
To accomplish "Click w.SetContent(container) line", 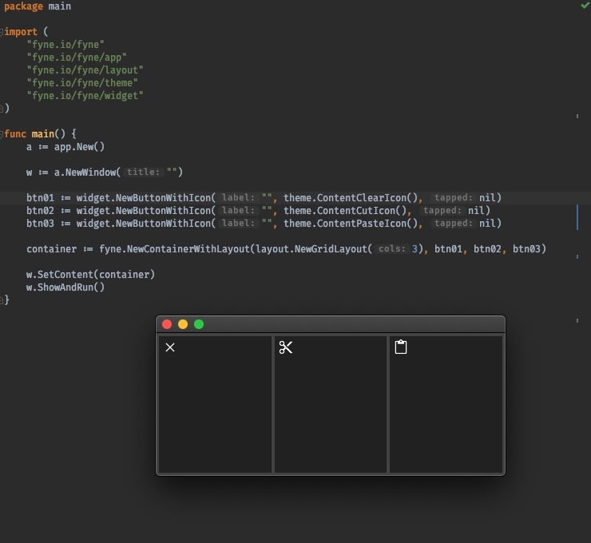I will tap(90, 275).
